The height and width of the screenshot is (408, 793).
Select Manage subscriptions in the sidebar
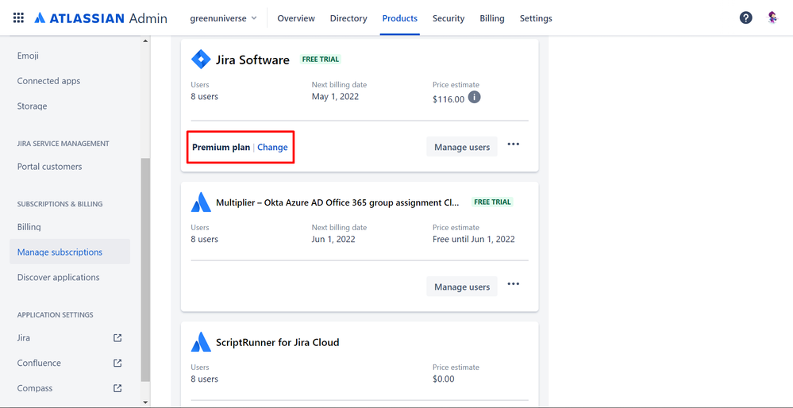click(x=69, y=252)
